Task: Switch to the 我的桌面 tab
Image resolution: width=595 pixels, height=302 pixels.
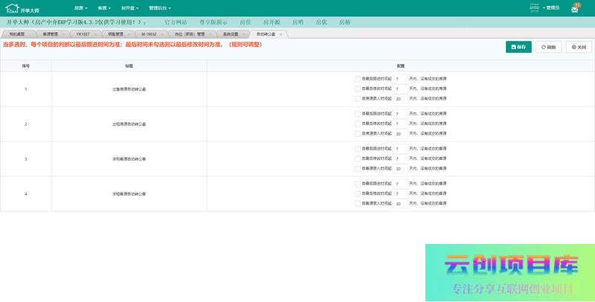Action: click(x=17, y=34)
